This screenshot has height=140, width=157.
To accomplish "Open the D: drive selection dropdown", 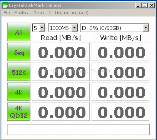I will coord(115,28).
